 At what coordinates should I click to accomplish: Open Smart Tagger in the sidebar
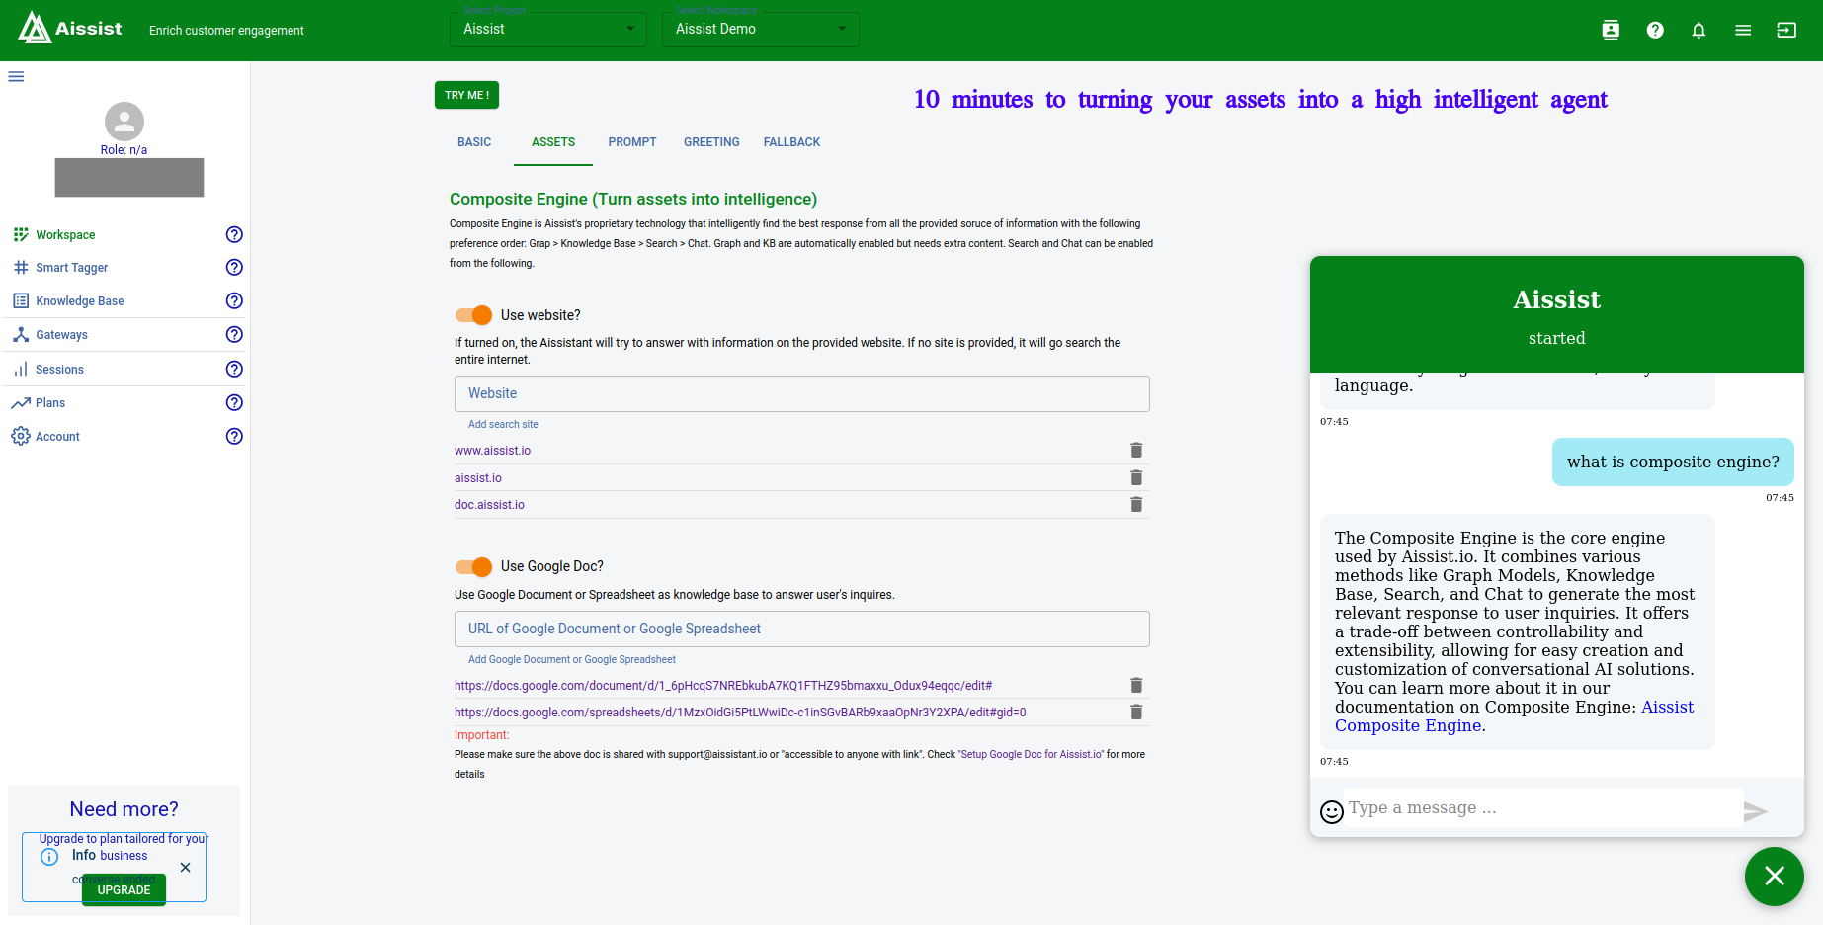pos(71,268)
